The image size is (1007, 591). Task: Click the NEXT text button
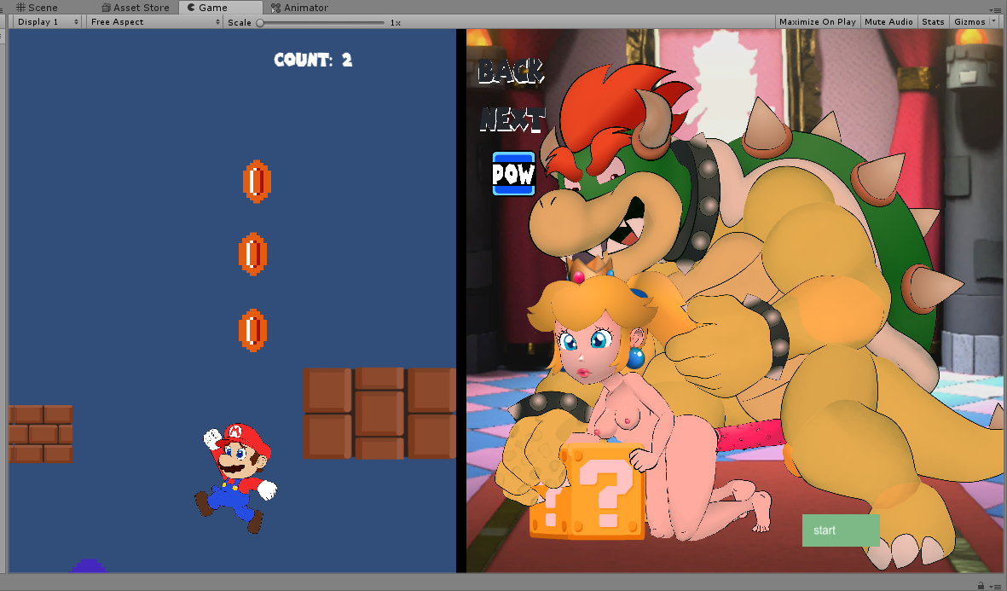click(x=512, y=120)
